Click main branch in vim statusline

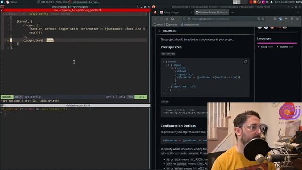tap(18, 97)
